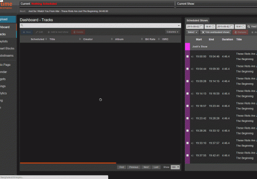This screenshot has width=257, height=179.
Task: Click the start time 18:41 clock icon
Action: tap(213, 27)
